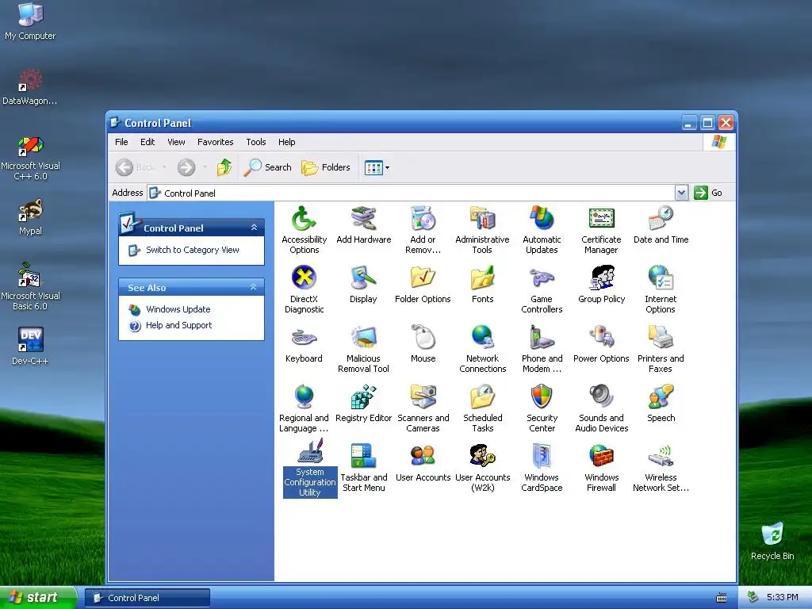Select the User Accounts icon
This screenshot has width=812, height=609.
pos(423,463)
